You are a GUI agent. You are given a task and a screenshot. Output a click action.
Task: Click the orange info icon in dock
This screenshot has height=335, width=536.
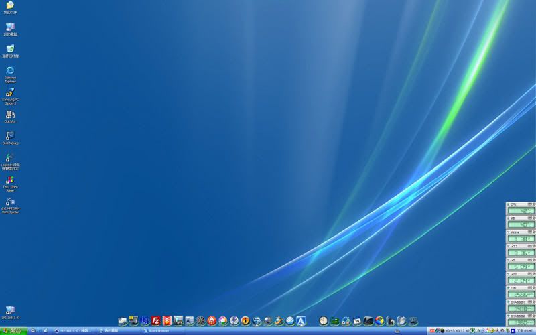point(245,321)
